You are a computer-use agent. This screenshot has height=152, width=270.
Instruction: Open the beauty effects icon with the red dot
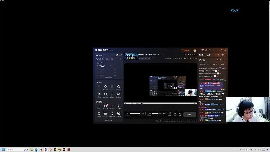(170, 114)
